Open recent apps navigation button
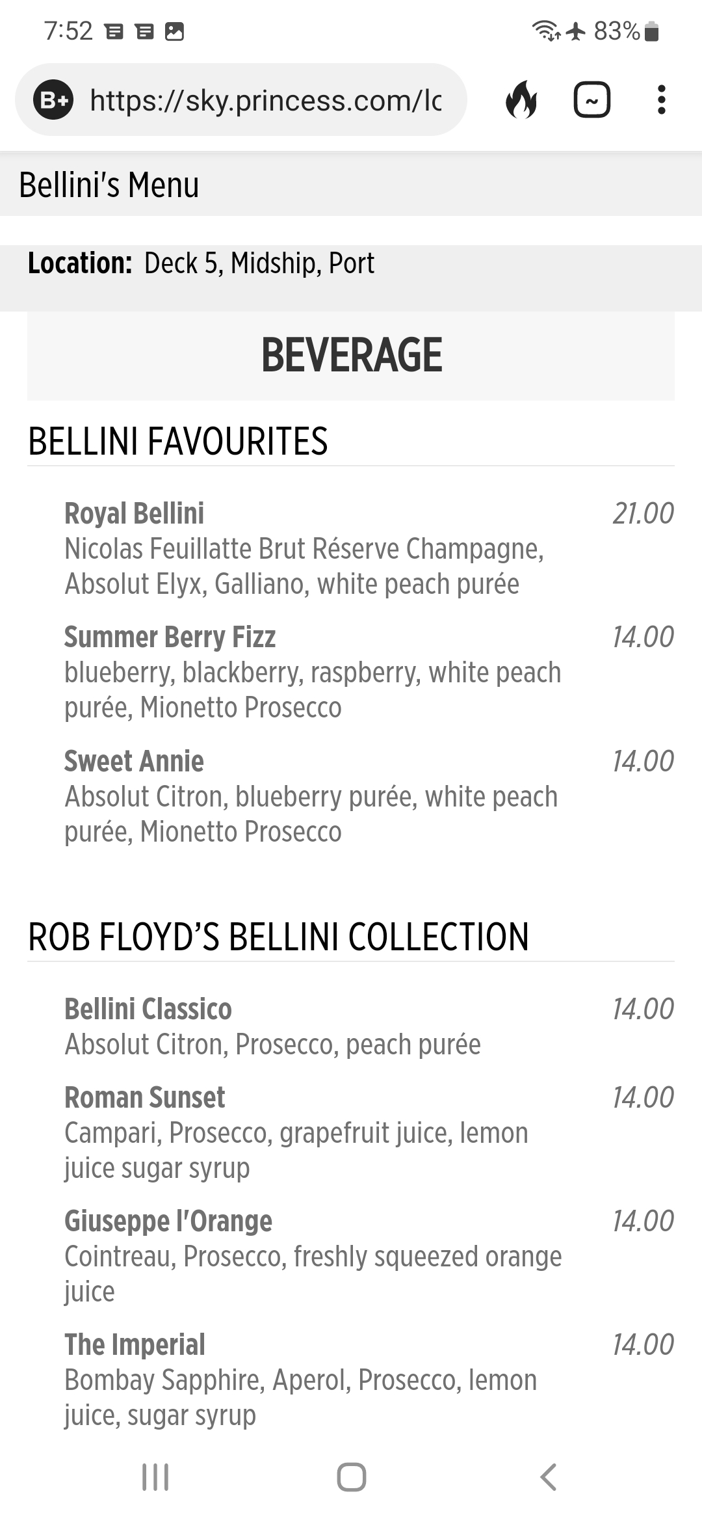The width and height of the screenshot is (702, 1522). click(x=155, y=1476)
